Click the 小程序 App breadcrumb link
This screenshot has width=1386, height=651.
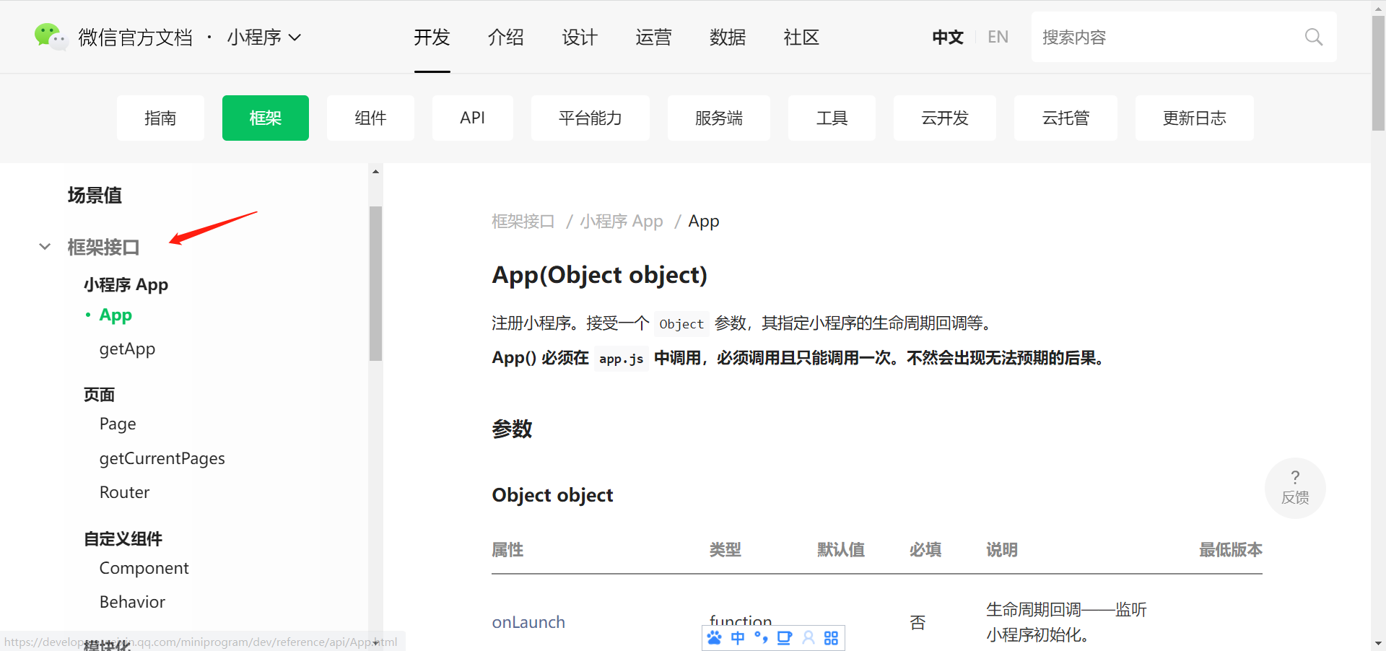pos(621,221)
